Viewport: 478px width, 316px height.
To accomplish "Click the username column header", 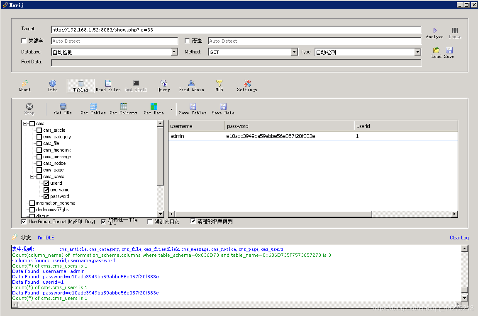I will [x=196, y=126].
